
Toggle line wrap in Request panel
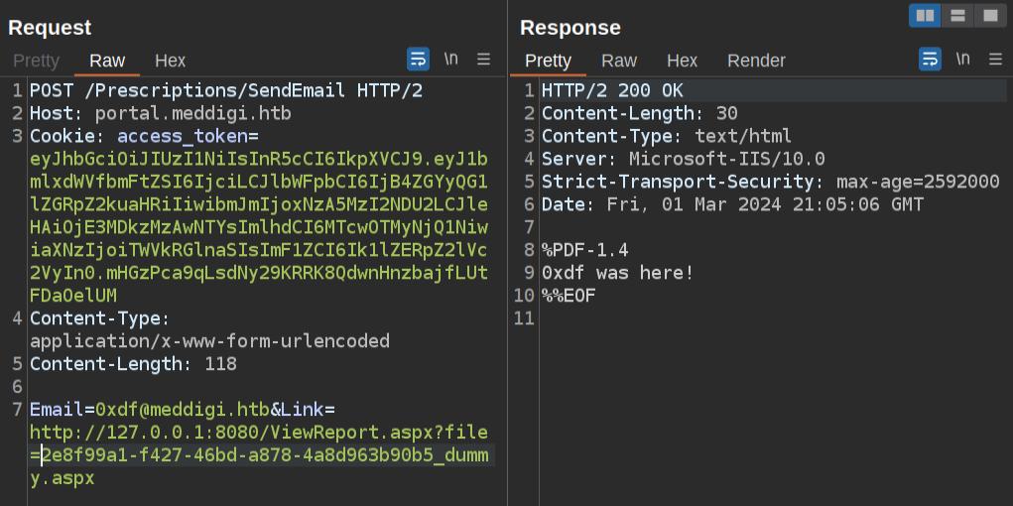point(418,60)
